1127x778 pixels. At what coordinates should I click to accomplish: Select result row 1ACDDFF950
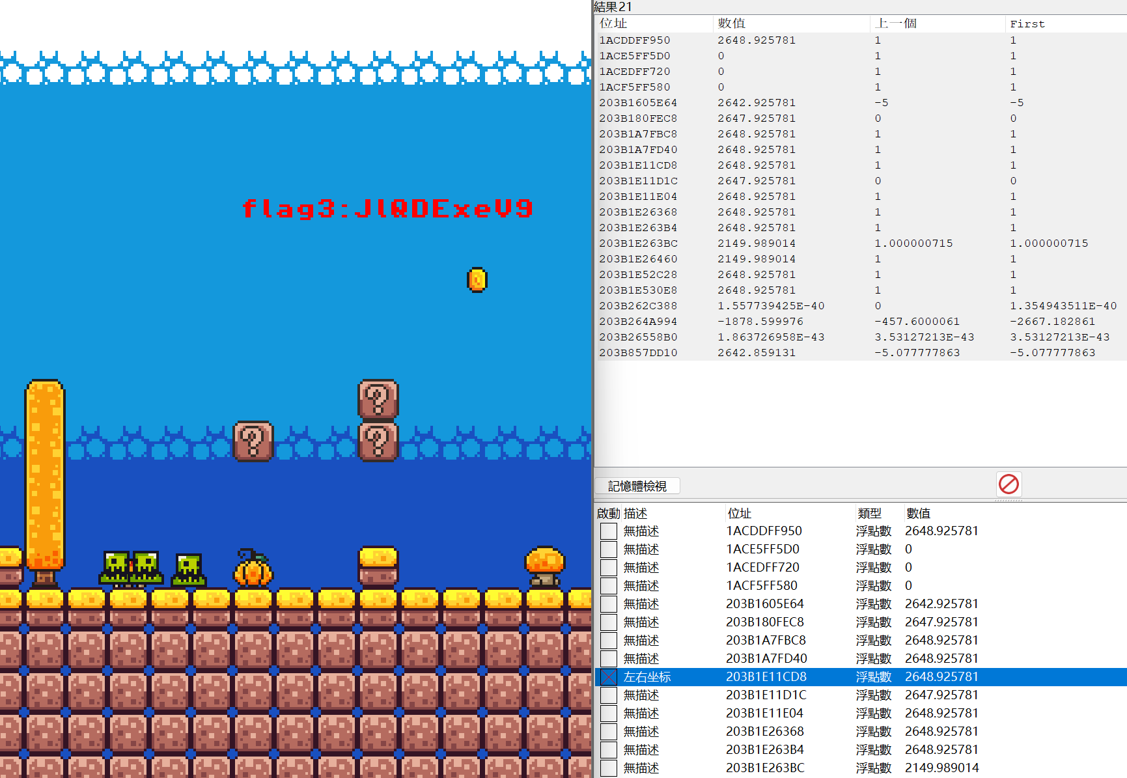[861, 40]
